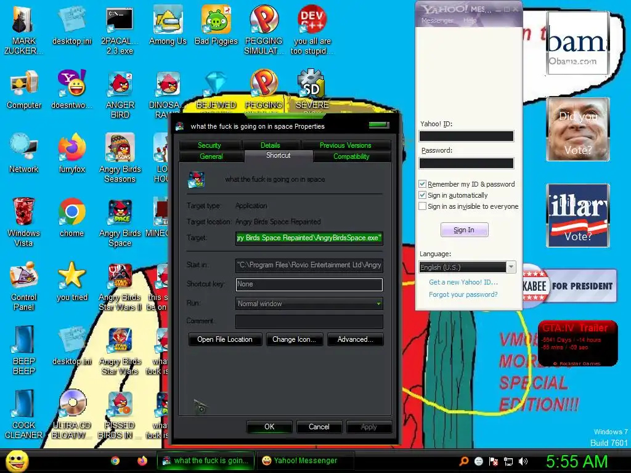631x473 pixels.
Task: Select the PISSED BIRDS IN... desktop icon
Action: click(x=120, y=414)
